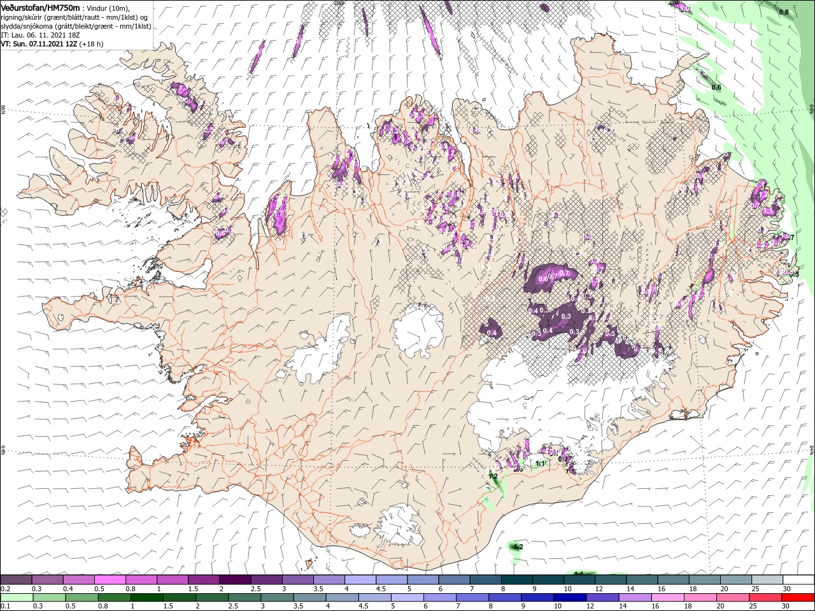This screenshot has width=815, height=611.
Task: Click the darkest purple snow swatch labeled 2
Action: (235, 580)
